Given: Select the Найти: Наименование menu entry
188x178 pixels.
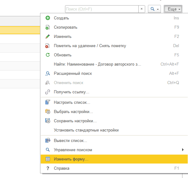Looking at the screenshot, I should coord(97,64).
